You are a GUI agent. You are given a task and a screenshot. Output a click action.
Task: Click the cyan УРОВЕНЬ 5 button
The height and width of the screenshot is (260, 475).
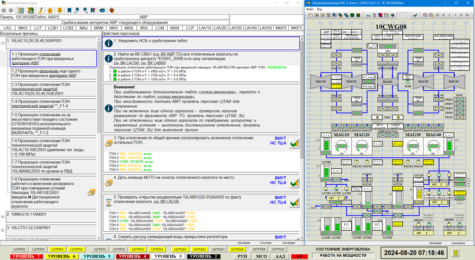[x=97, y=256]
